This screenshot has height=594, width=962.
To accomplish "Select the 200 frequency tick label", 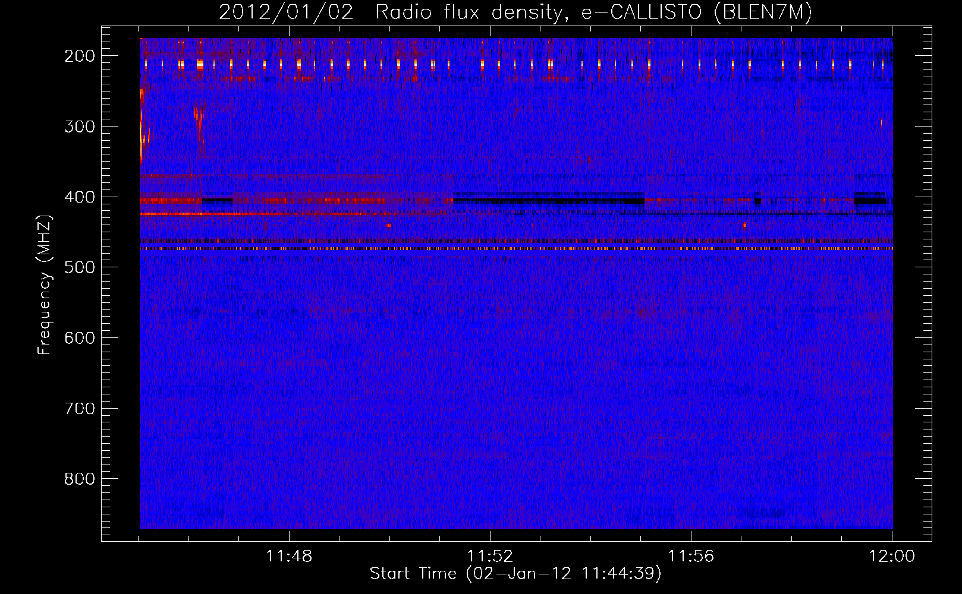I will [80, 56].
